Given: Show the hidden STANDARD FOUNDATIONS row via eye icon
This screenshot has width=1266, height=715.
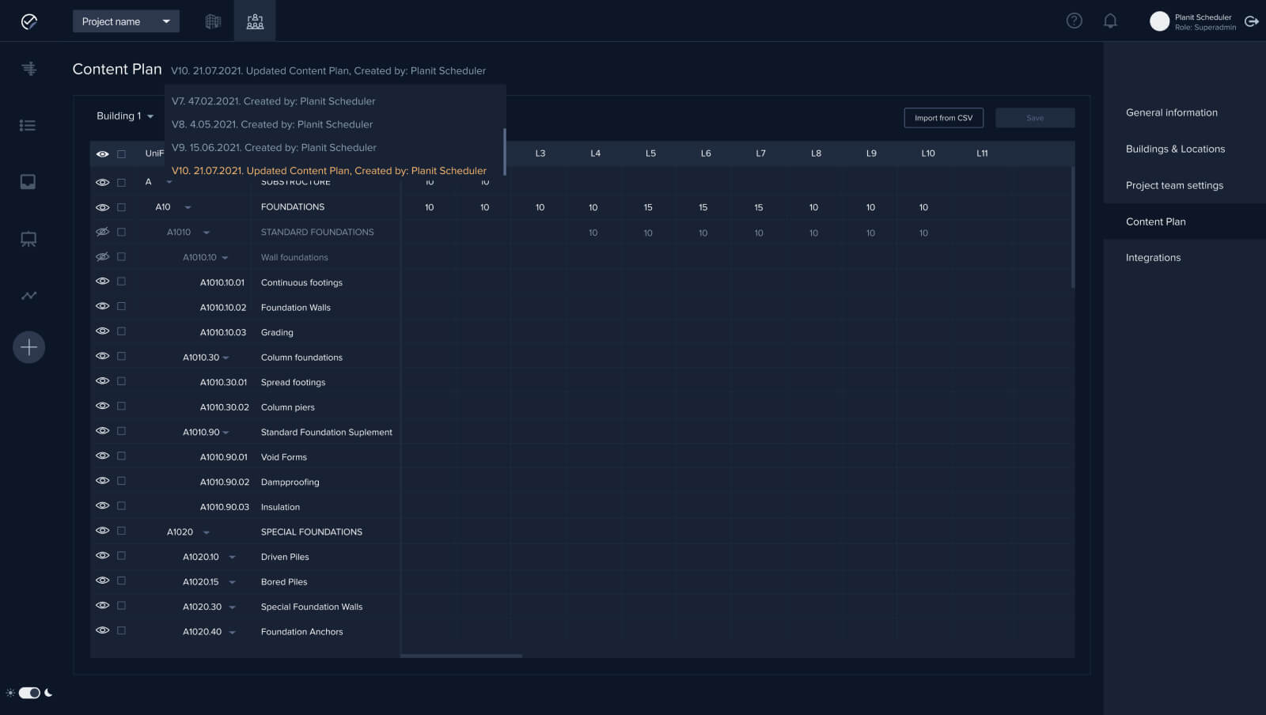Looking at the screenshot, I should tap(102, 233).
